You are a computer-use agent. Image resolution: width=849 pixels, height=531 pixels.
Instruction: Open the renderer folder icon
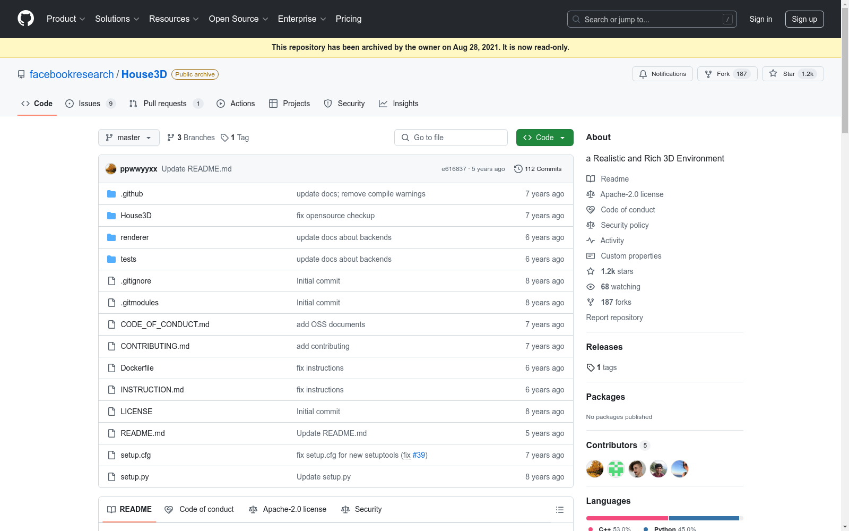pyautogui.click(x=111, y=237)
